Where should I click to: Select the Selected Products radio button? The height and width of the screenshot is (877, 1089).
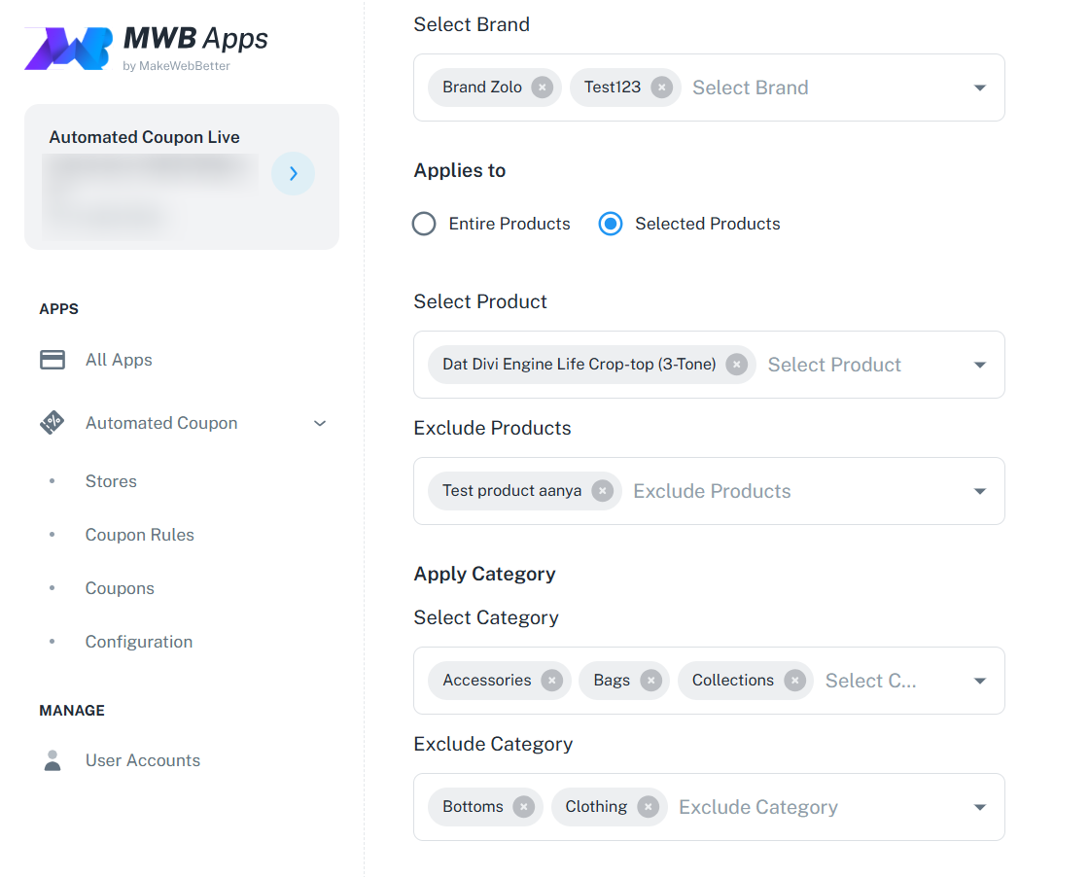point(611,224)
